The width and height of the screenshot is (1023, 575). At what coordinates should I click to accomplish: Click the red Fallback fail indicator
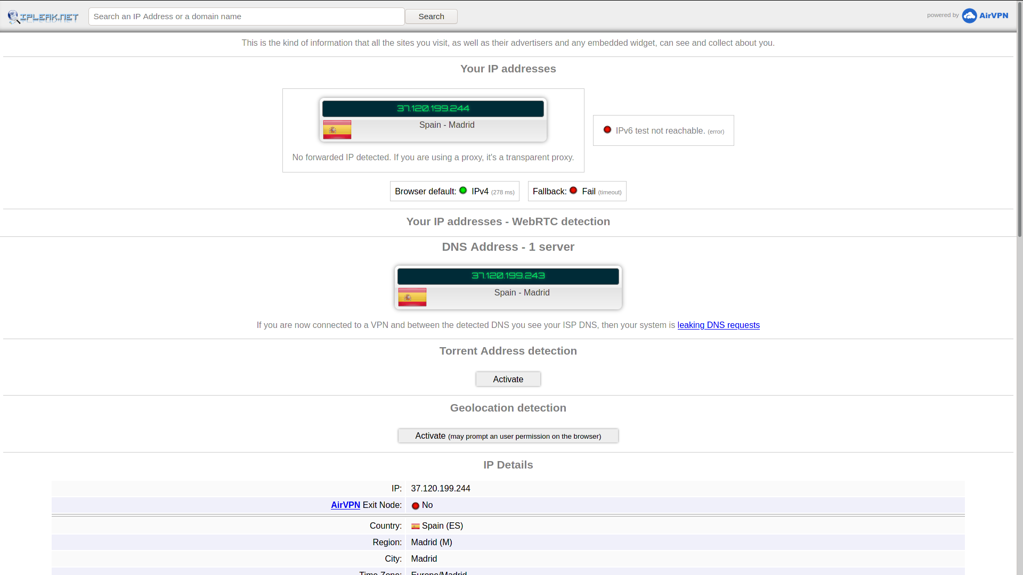[x=573, y=191]
